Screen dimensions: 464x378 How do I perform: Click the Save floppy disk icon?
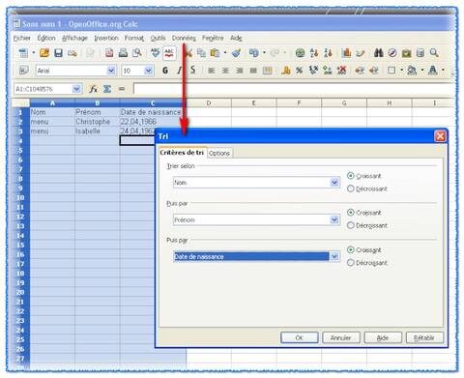click(x=58, y=53)
